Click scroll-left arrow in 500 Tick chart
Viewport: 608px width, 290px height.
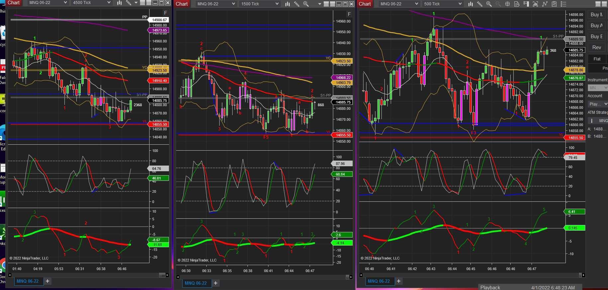pyautogui.click(x=361, y=275)
